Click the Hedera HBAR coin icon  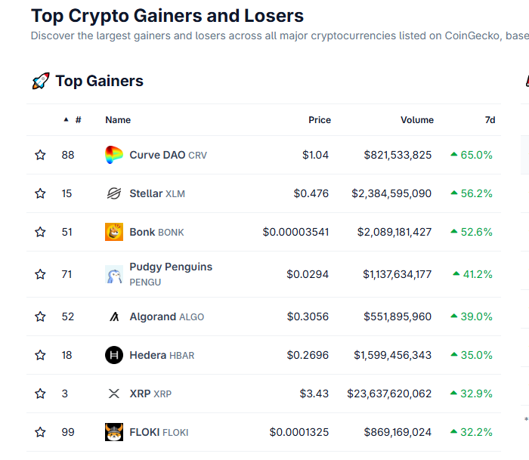[114, 355]
